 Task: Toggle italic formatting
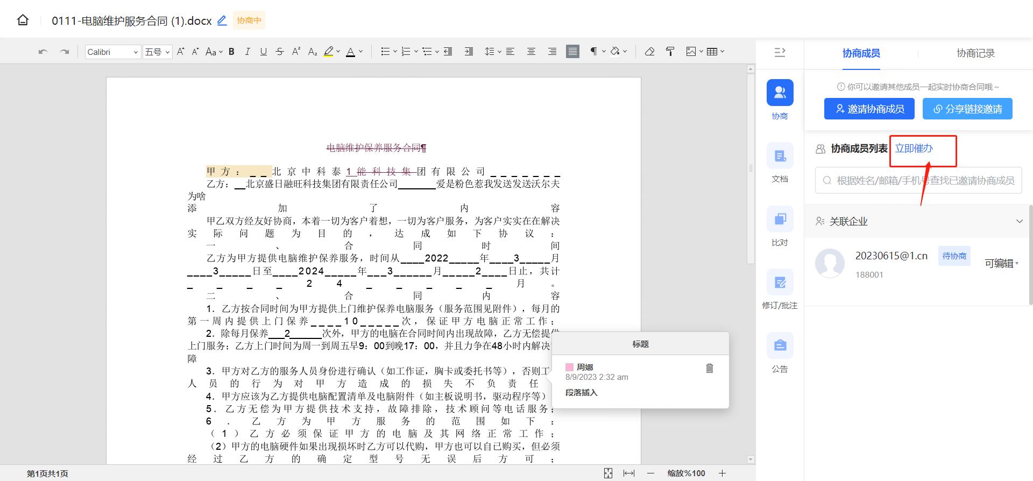(247, 52)
